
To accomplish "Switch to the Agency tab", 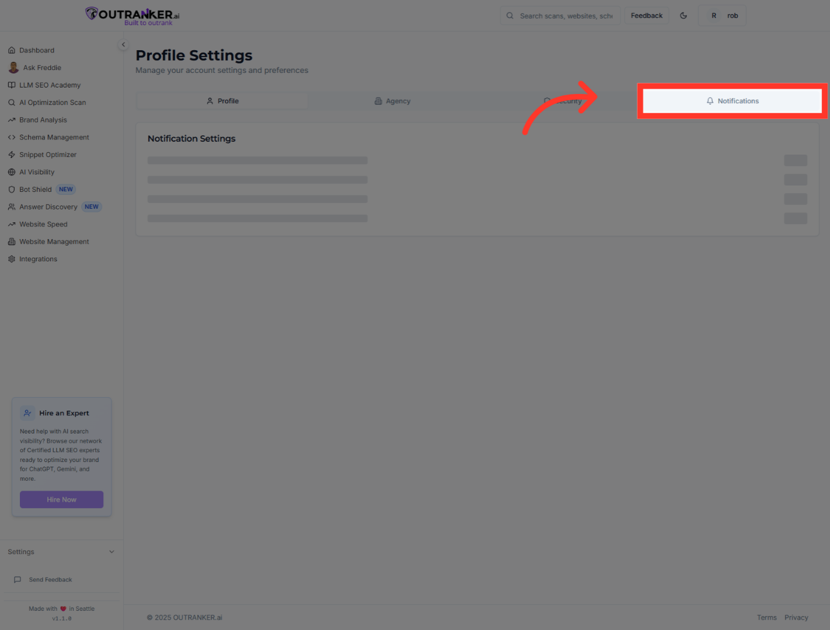I will point(392,100).
